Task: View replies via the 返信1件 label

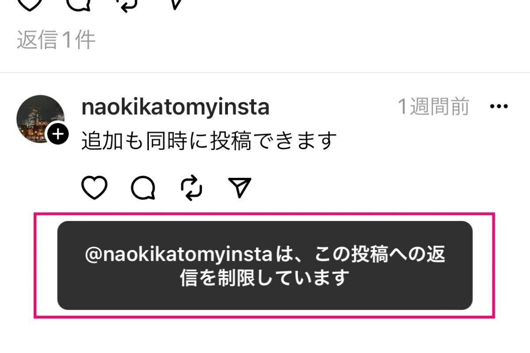Action: tap(56, 40)
